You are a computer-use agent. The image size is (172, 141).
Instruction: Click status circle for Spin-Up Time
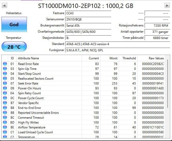5,69
